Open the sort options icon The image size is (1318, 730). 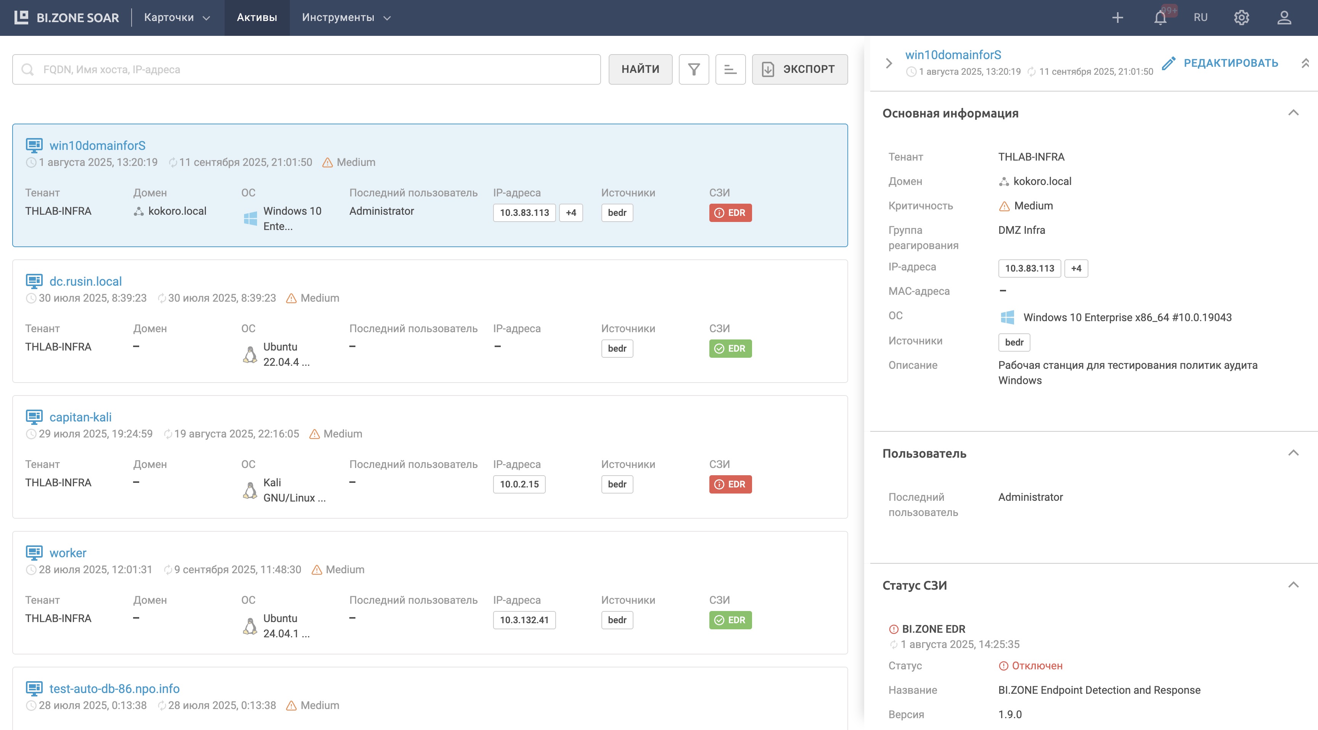click(x=730, y=69)
